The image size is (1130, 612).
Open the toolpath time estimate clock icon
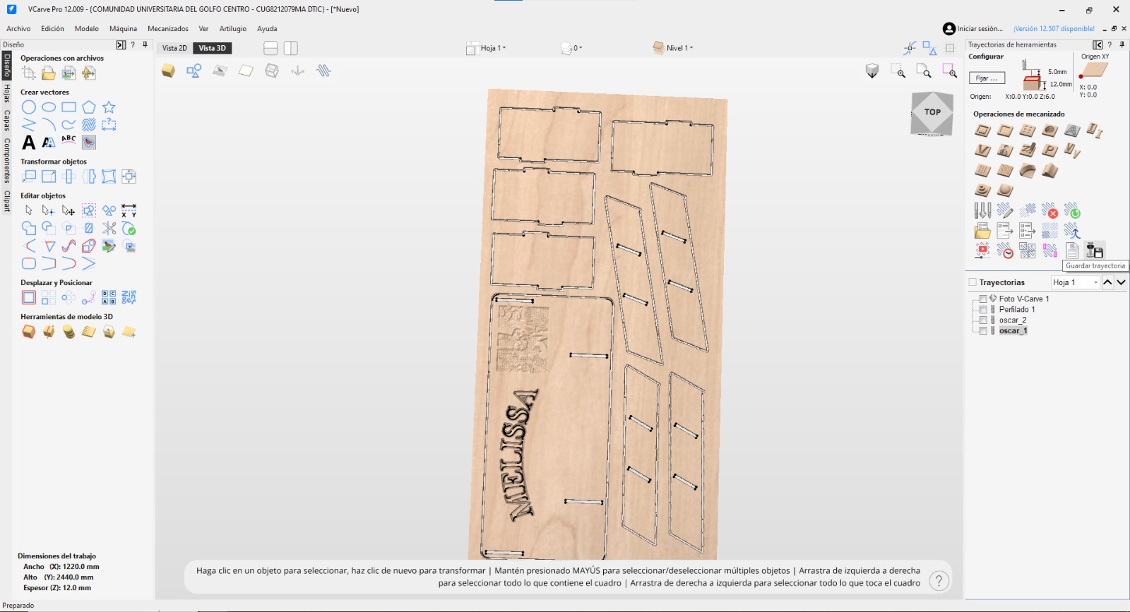tap(1005, 250)
